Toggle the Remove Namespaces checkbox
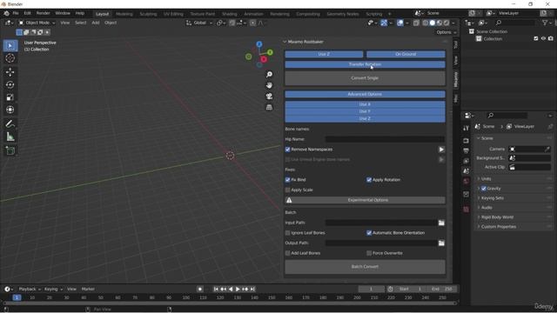Viewport: 557px width, 313px height. 288,150
